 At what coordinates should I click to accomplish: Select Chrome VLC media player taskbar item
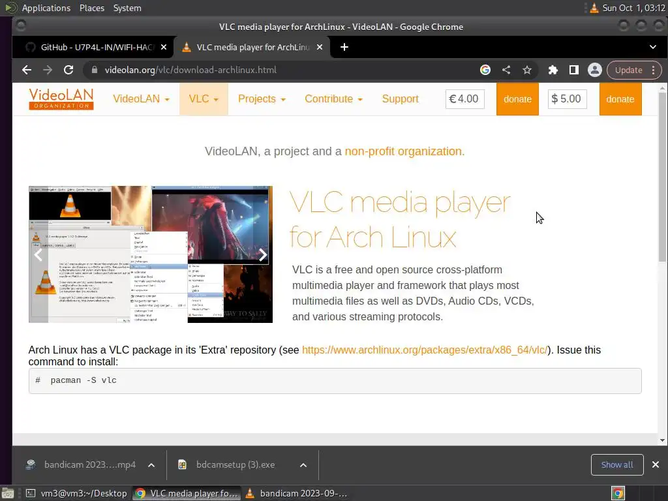[187, 493]
